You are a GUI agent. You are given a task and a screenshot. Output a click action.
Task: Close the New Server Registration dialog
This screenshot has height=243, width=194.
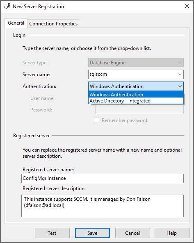(187, 6)
